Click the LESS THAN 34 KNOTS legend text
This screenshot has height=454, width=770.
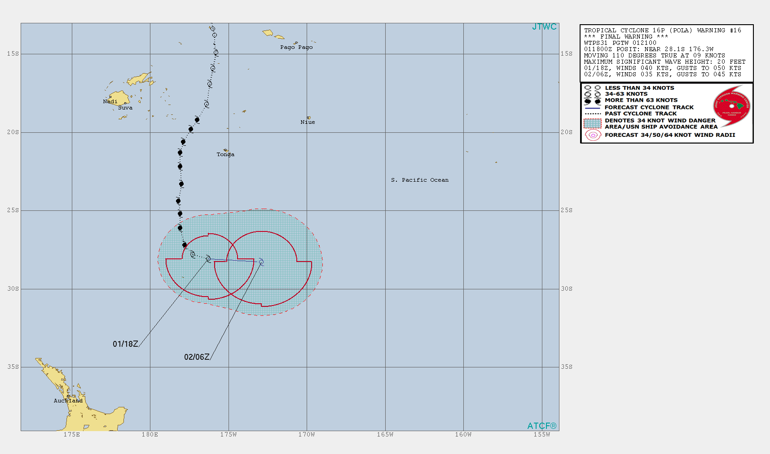639,88
